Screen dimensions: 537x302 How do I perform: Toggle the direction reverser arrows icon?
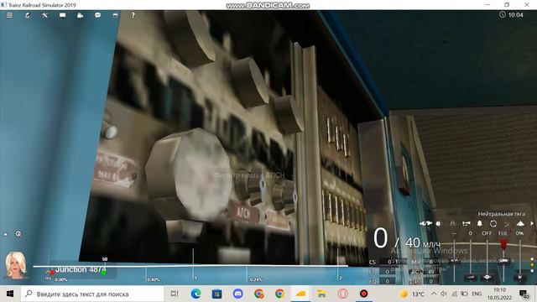425,224
